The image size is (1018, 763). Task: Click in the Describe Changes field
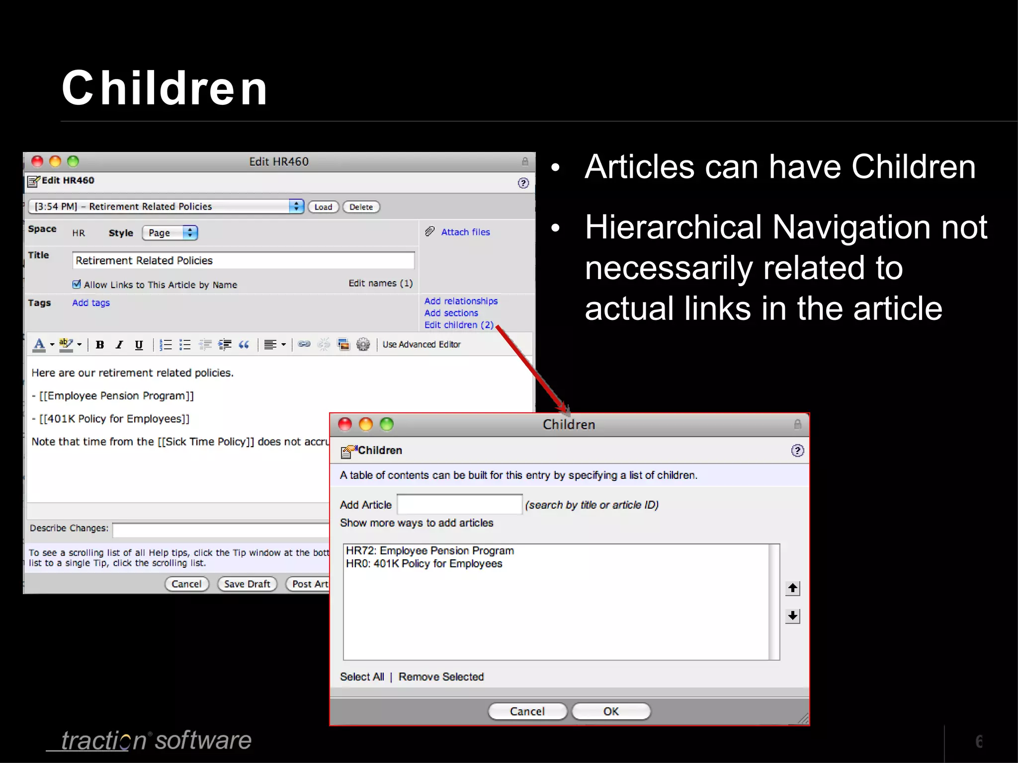[221, 530]
